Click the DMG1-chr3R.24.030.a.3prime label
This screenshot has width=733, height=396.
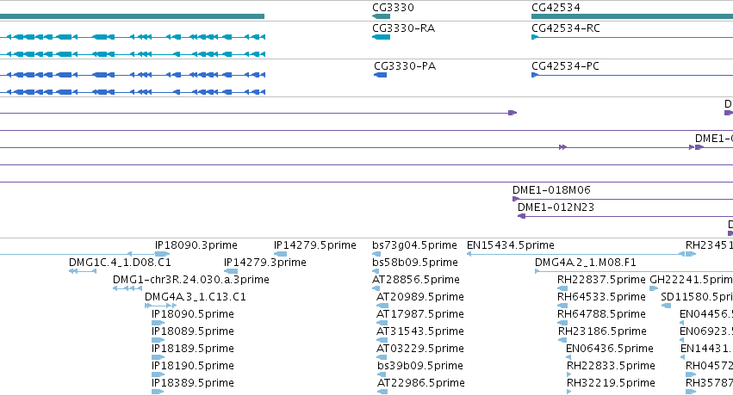pyautogui.click(x=190, y=280)
